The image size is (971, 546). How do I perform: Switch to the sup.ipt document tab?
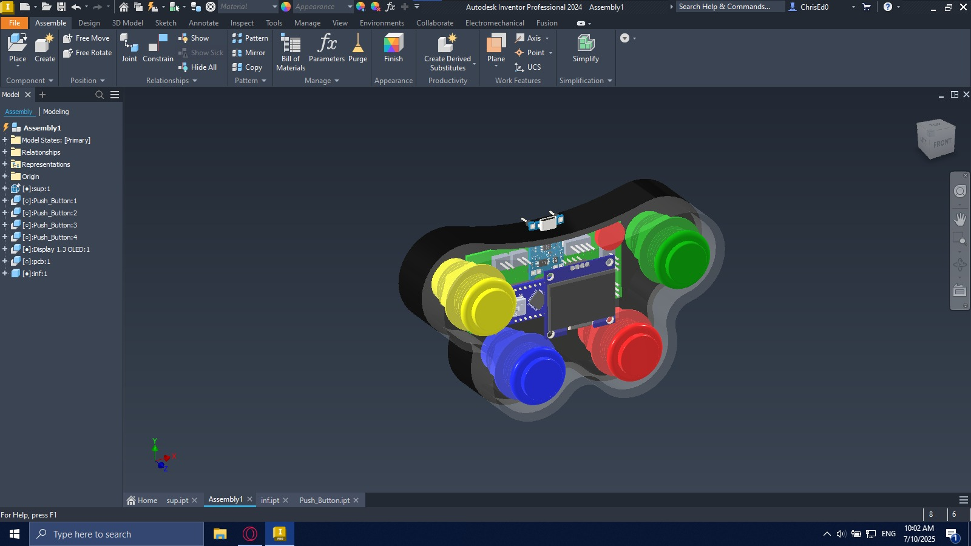click(177, 500)
